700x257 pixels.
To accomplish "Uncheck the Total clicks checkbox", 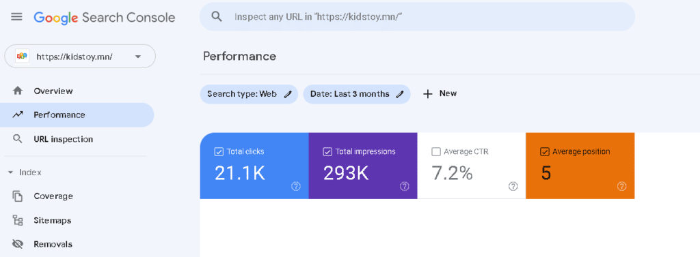I will click(219, 152).
